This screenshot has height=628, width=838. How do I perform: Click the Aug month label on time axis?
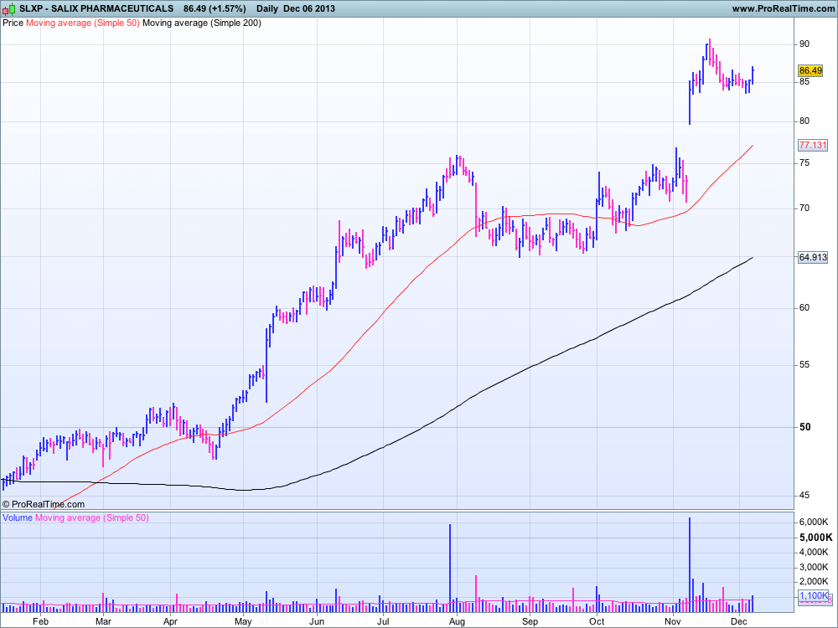coord(457,621)
